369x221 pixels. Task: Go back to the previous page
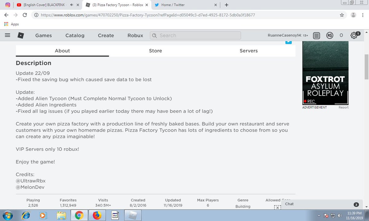pos(6,15)
